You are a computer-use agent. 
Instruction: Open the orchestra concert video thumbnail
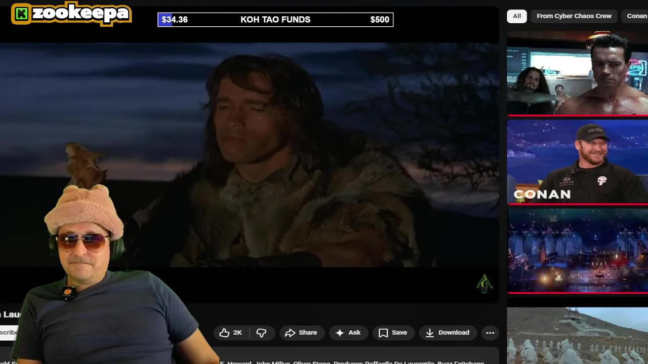point(578,250)
